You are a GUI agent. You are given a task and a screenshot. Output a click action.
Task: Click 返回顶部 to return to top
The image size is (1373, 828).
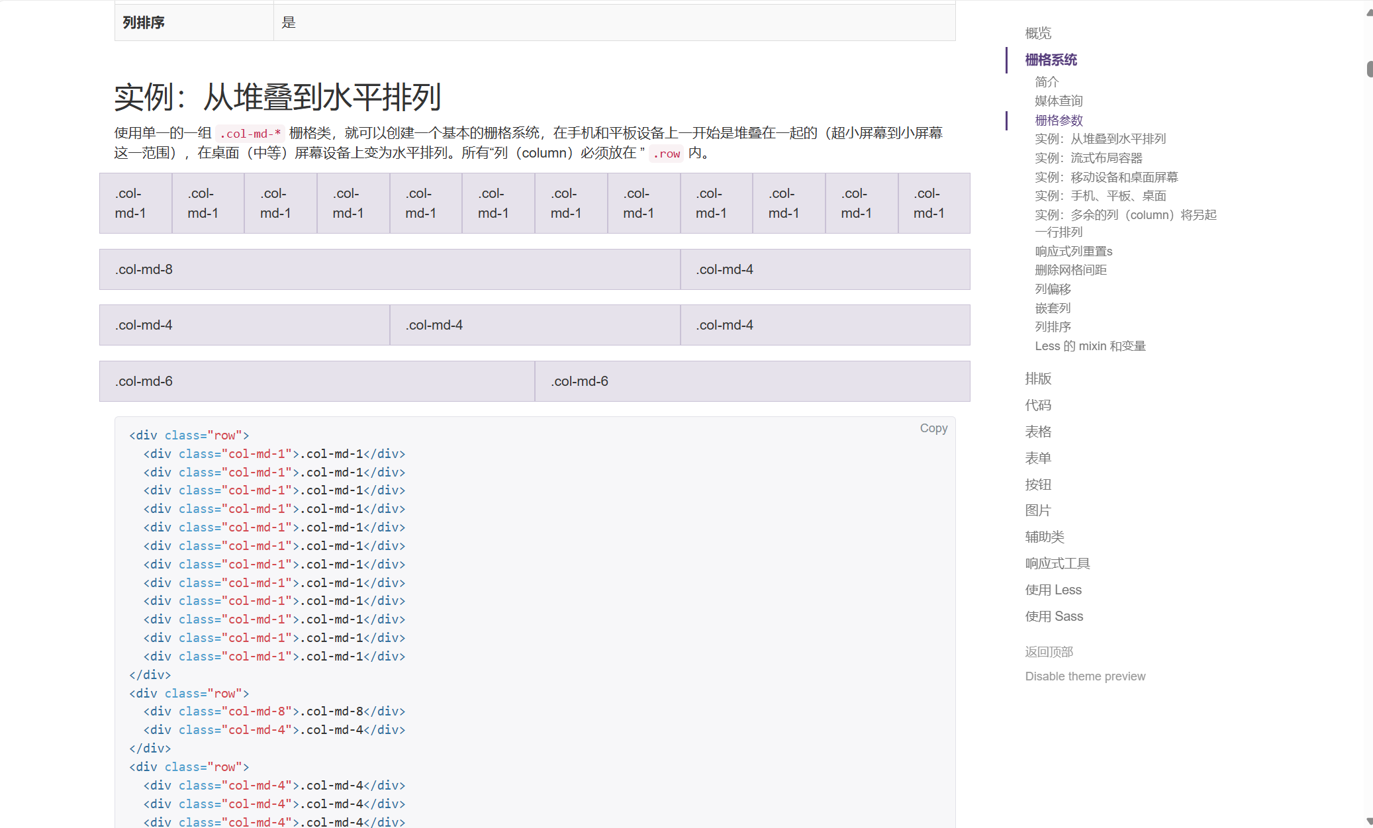1049,652
